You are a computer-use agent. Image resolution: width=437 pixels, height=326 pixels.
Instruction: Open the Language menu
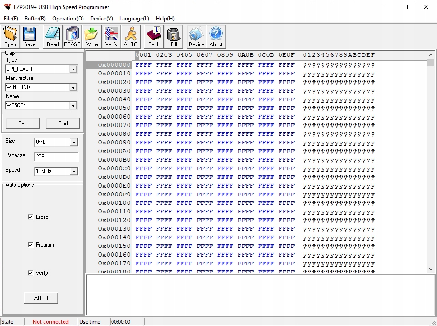(x=134, y=19)
